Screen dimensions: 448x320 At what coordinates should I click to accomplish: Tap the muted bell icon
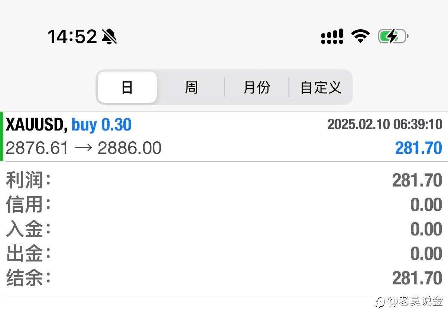click(109, 36)
